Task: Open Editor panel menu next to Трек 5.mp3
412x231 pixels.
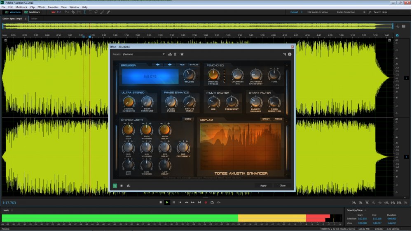Action: pos(26,18)
